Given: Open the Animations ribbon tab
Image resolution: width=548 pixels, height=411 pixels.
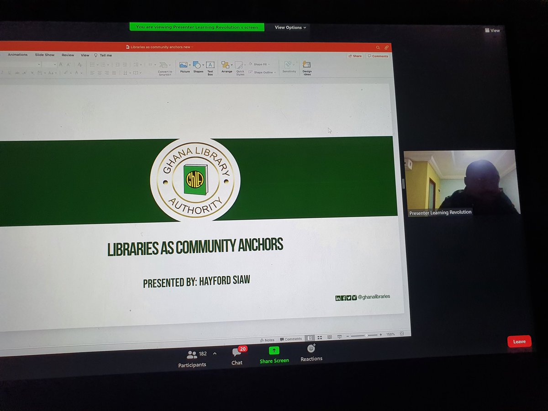Looking at the screenshot, I should coord(18,55).
